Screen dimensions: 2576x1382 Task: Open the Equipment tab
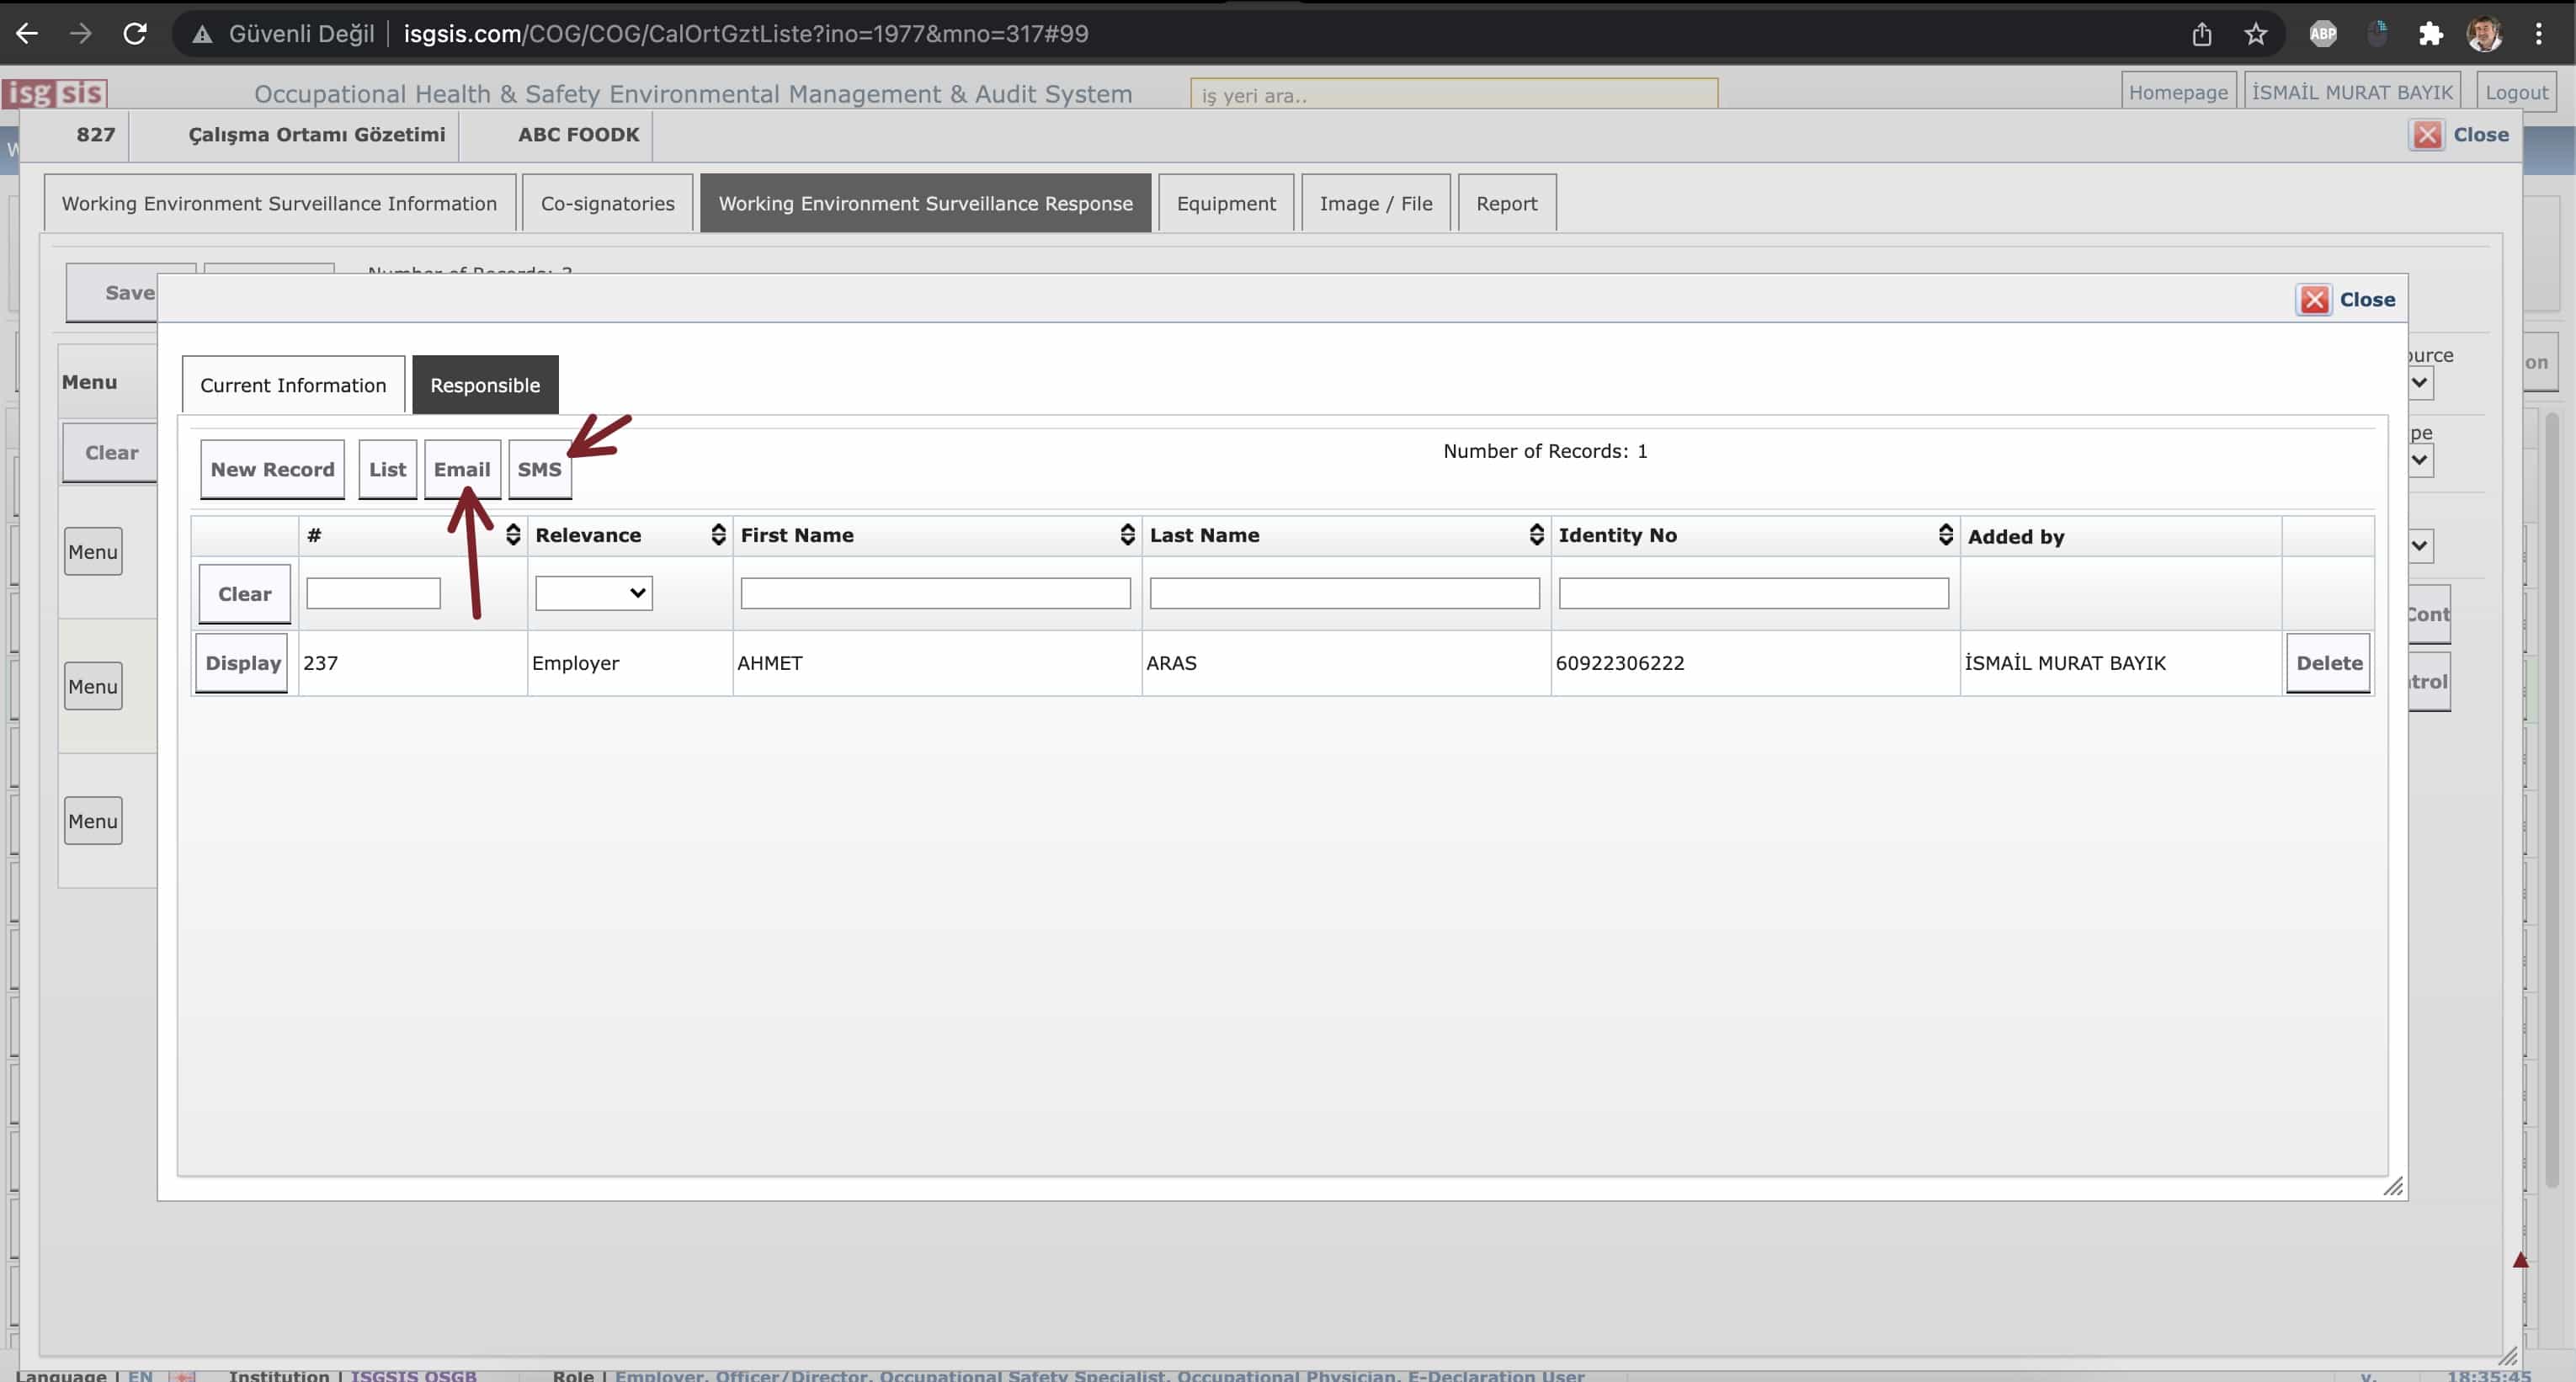pyautogui.click(x=1226, y=203)
